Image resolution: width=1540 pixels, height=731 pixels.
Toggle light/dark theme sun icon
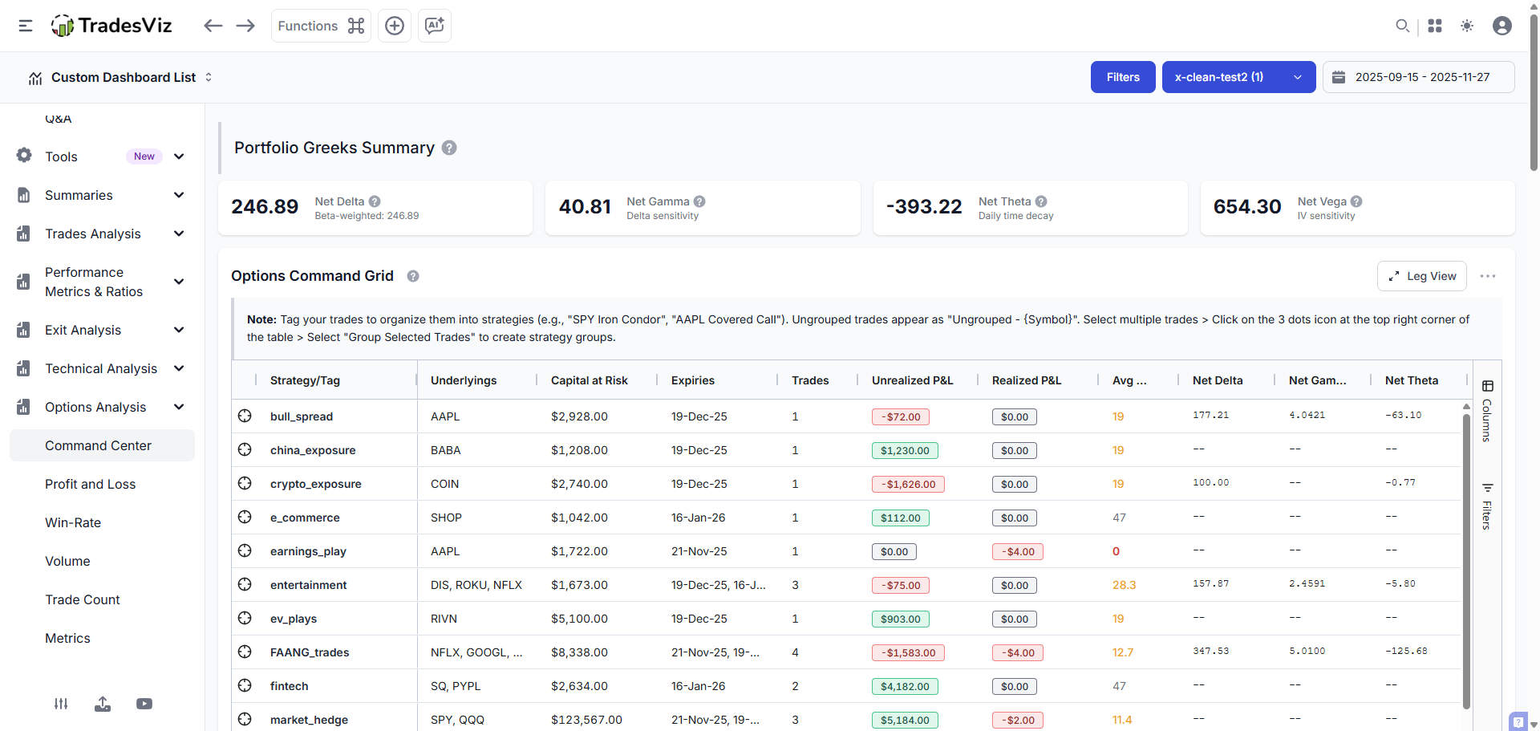1467,26
